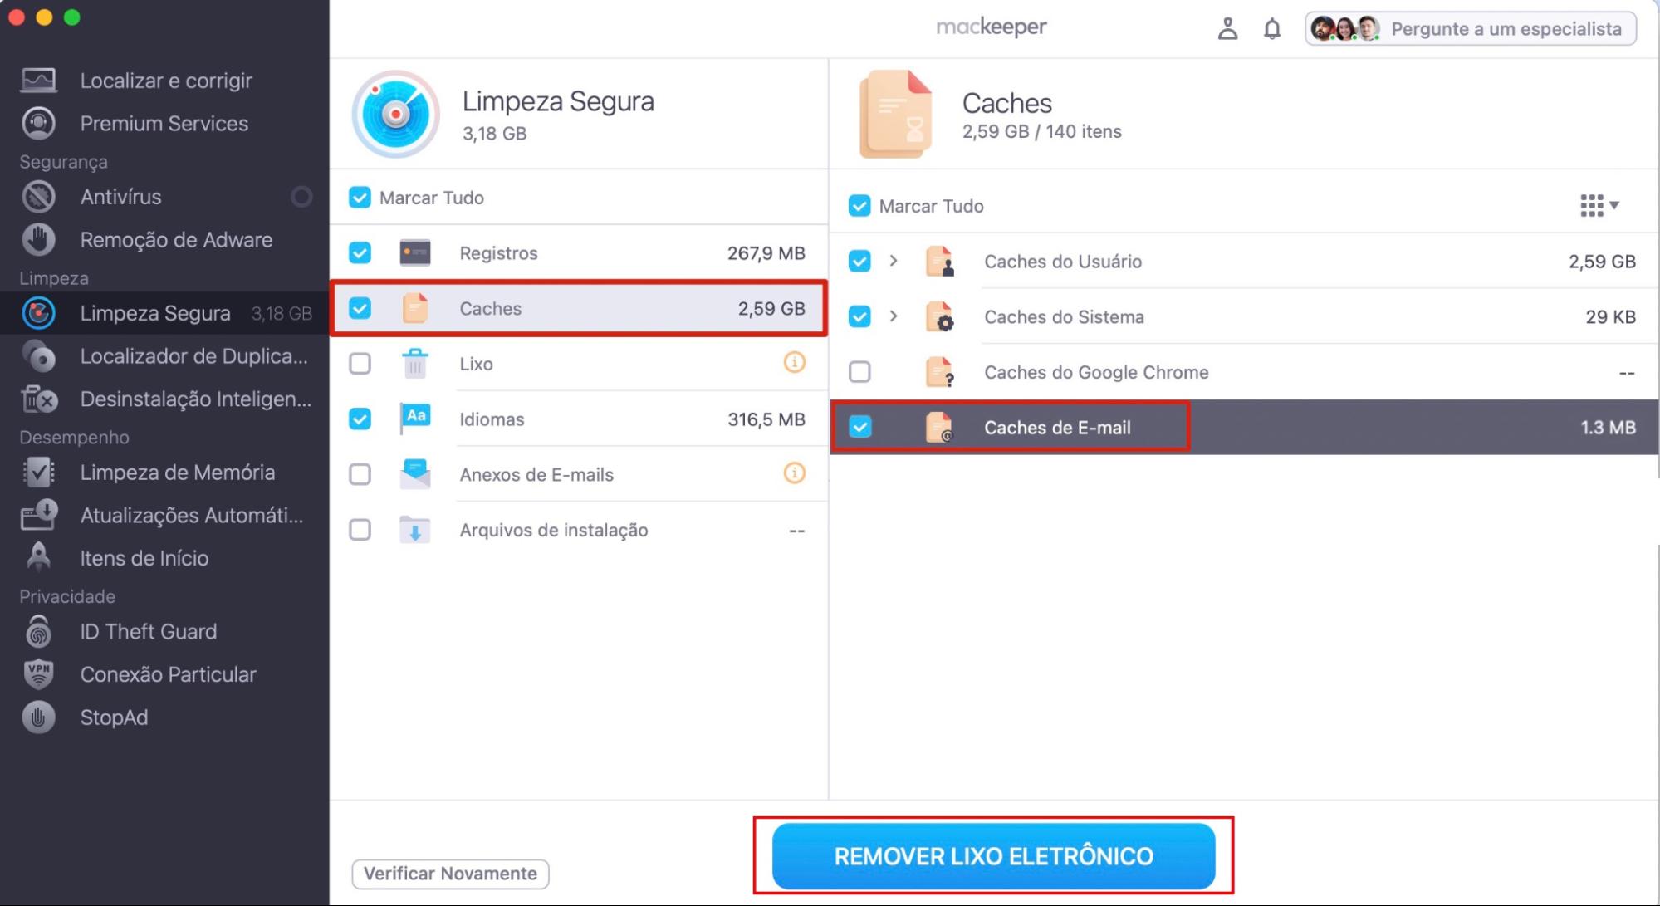
Task: Click Caches do Sistema gear file icon
Action: pyautogui.click(x=939, y=316)
